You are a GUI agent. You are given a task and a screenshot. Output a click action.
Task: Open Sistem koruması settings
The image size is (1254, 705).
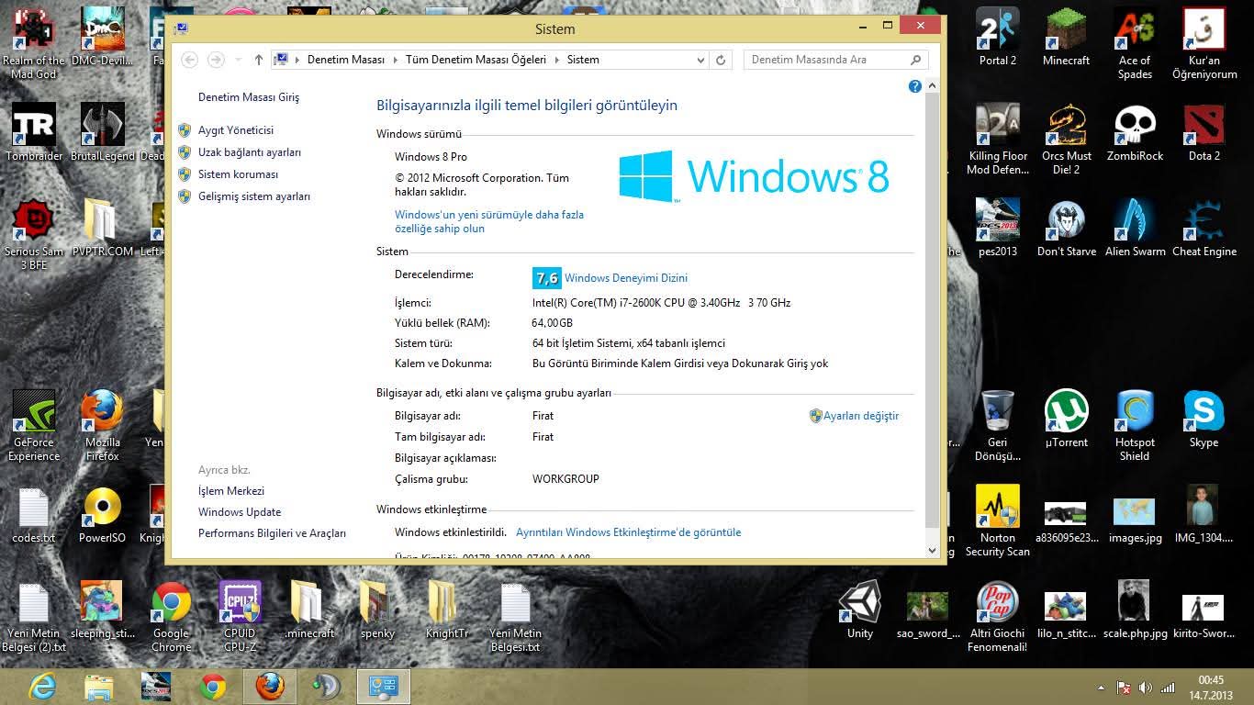tap(238, 174)
